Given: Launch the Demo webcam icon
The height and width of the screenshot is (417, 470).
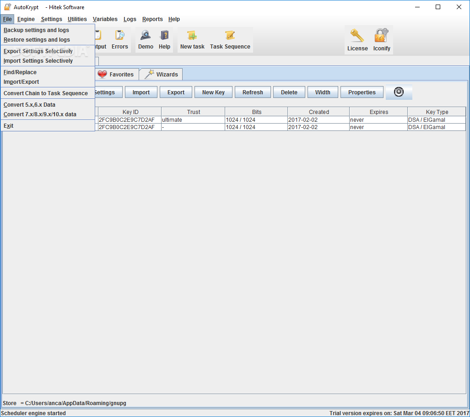Looking at the screenshot, I should click(x=146, y=39).
